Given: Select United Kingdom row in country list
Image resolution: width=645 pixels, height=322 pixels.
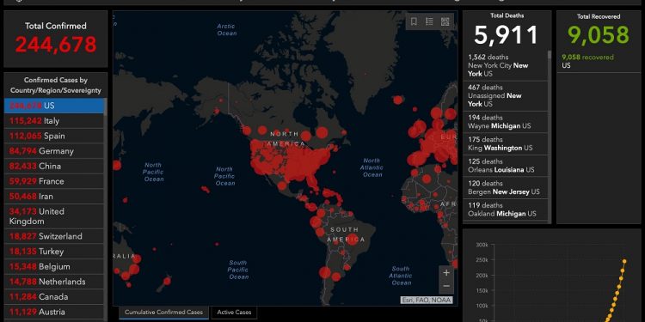Looking at the screenshot, I should [x=54, y=216].
